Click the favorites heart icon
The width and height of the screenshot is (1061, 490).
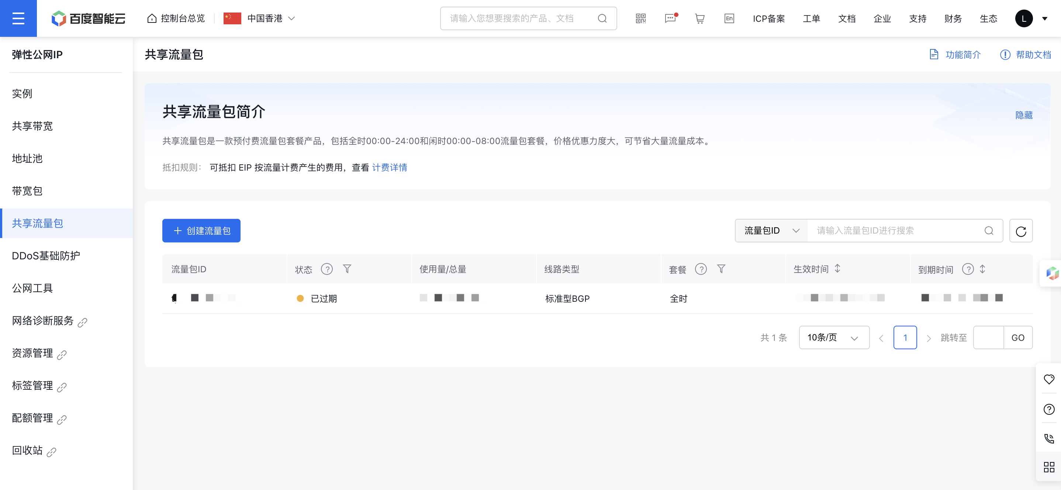(x=1049, y=379)
